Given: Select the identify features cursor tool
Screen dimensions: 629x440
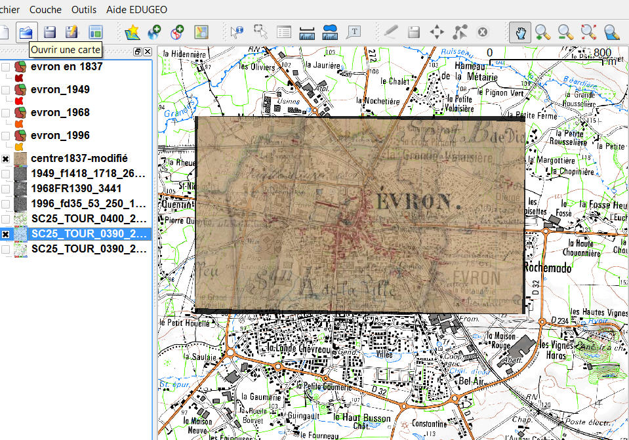Looking at the screenshot, I should pos(237,31).
